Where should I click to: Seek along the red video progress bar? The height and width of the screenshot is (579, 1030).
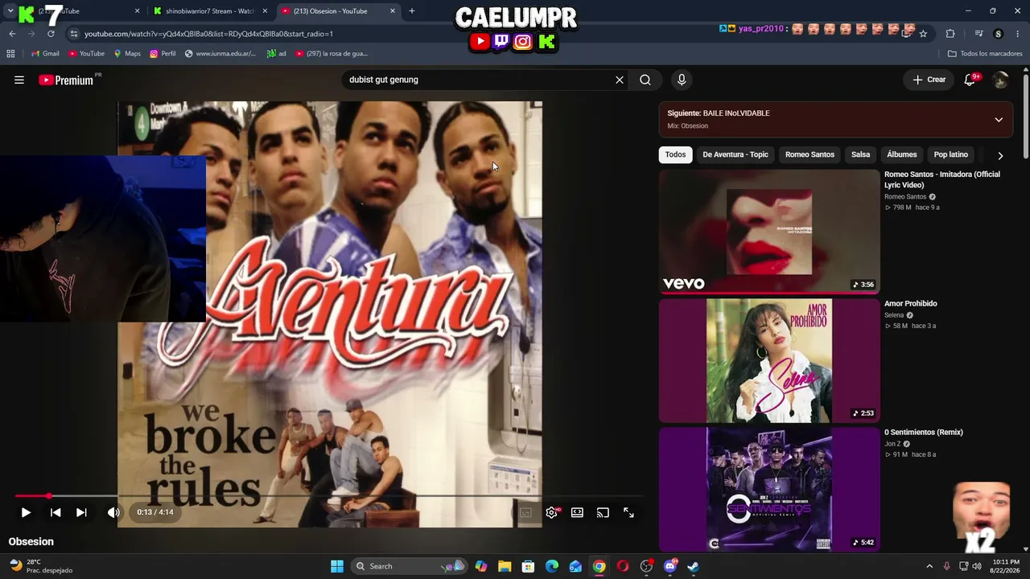(329, 496)
